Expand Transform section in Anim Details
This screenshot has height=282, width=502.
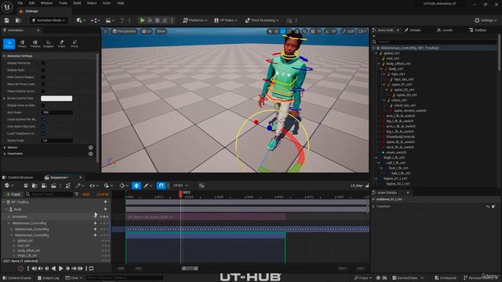(x=373, y=207)
